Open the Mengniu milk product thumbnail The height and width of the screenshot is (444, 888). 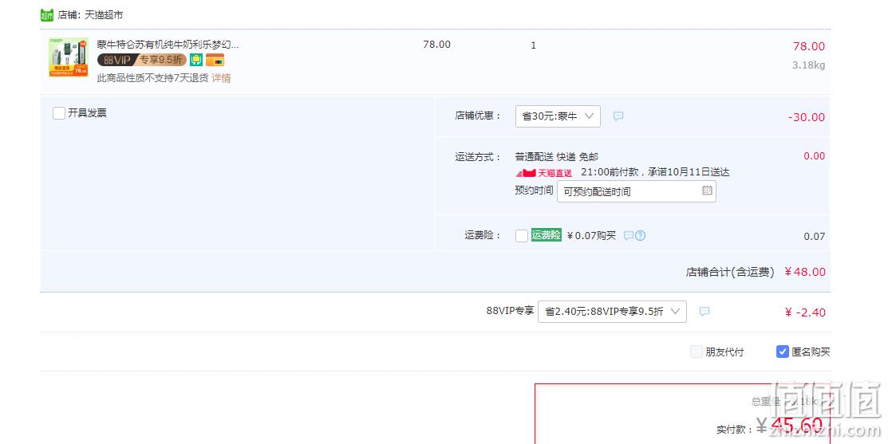coord(69,57)
